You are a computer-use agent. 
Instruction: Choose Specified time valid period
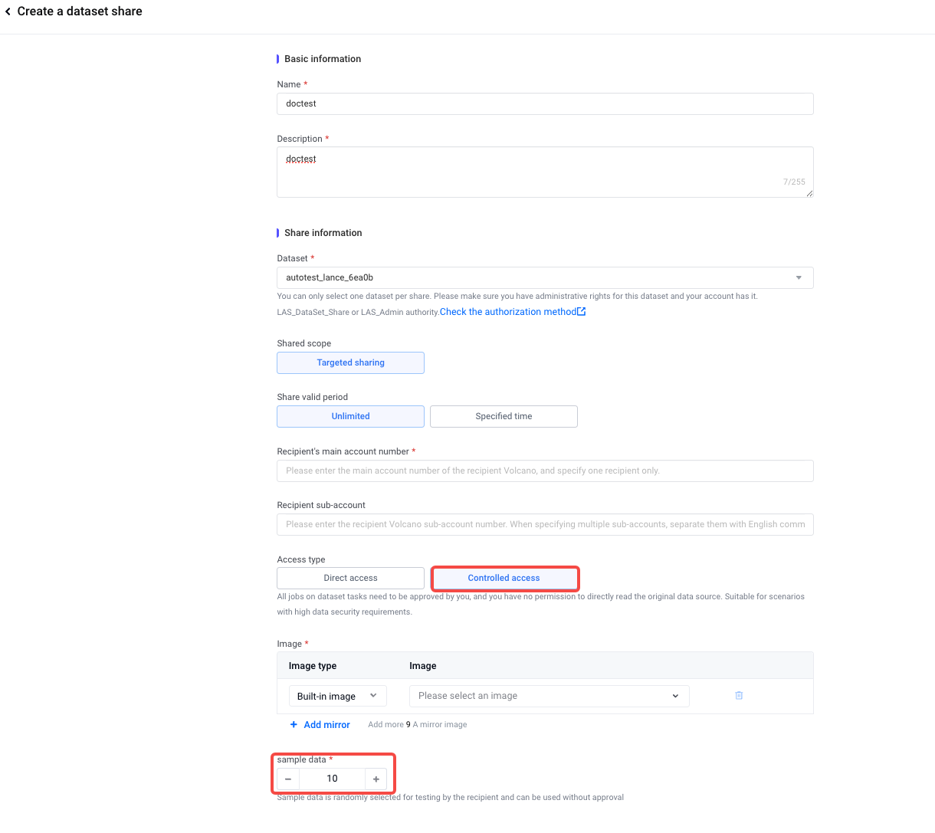click(x=504, y=417)
